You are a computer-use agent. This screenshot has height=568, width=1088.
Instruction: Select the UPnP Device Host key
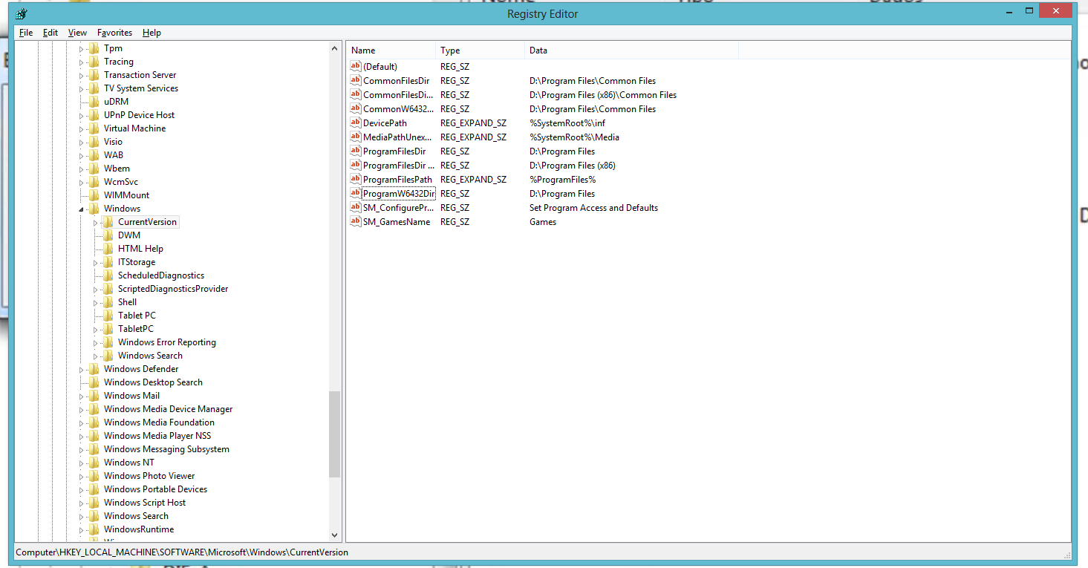[x=140, y=115]
